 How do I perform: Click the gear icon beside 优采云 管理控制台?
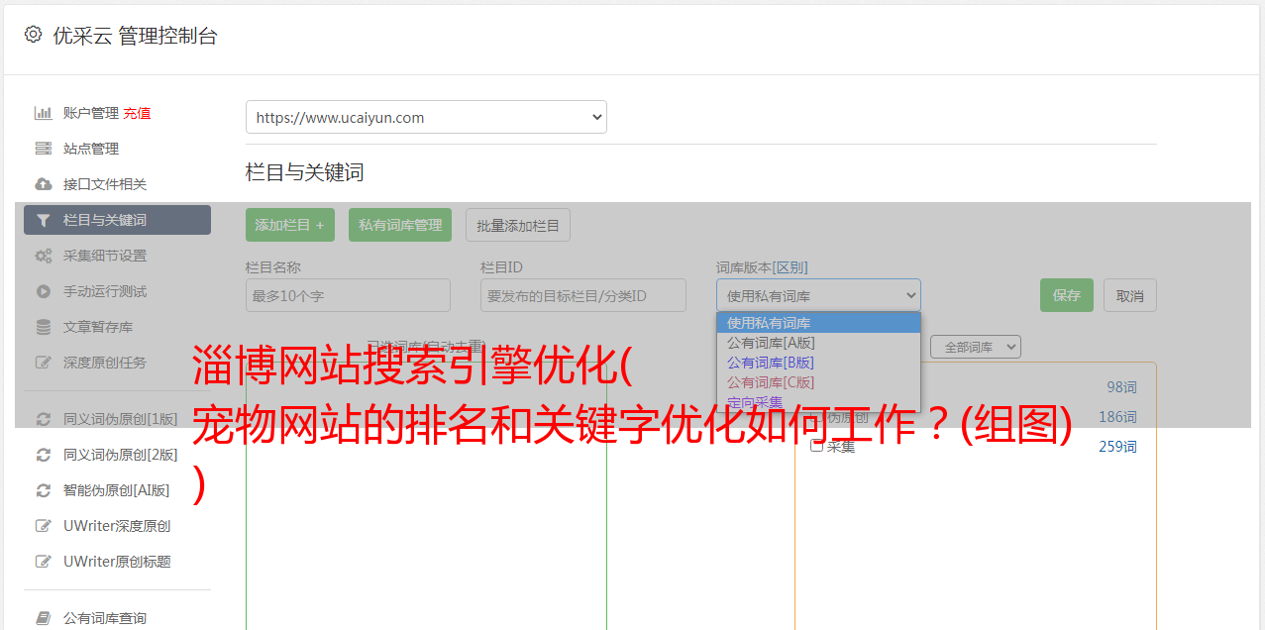point(34,35)
